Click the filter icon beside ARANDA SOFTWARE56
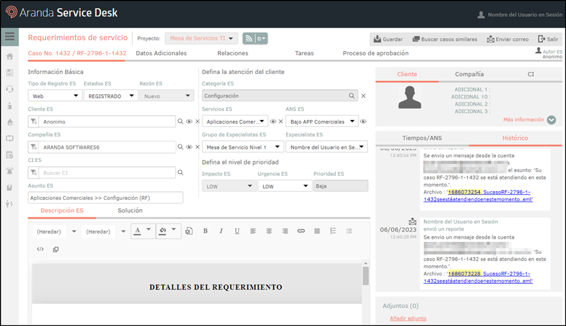The width and height of the screenshot is (566, 326). [x=33, y=147]
